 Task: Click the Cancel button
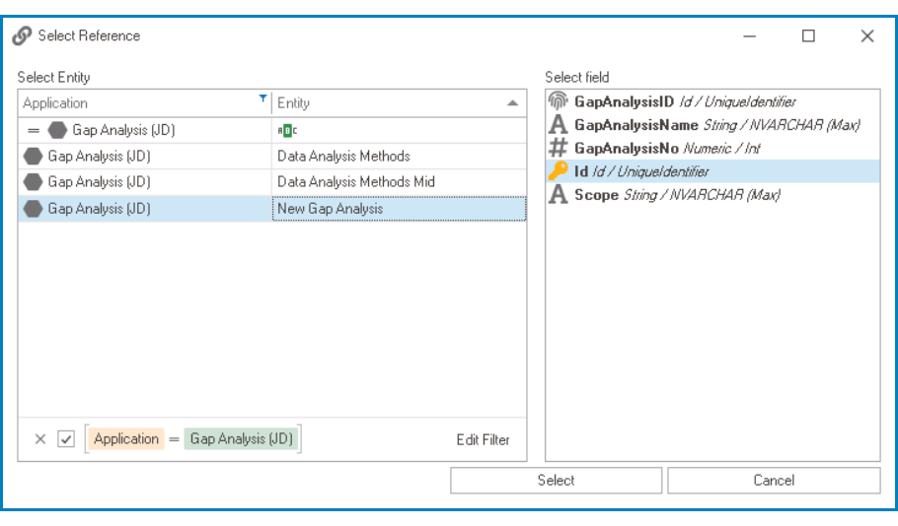point(774,481)
